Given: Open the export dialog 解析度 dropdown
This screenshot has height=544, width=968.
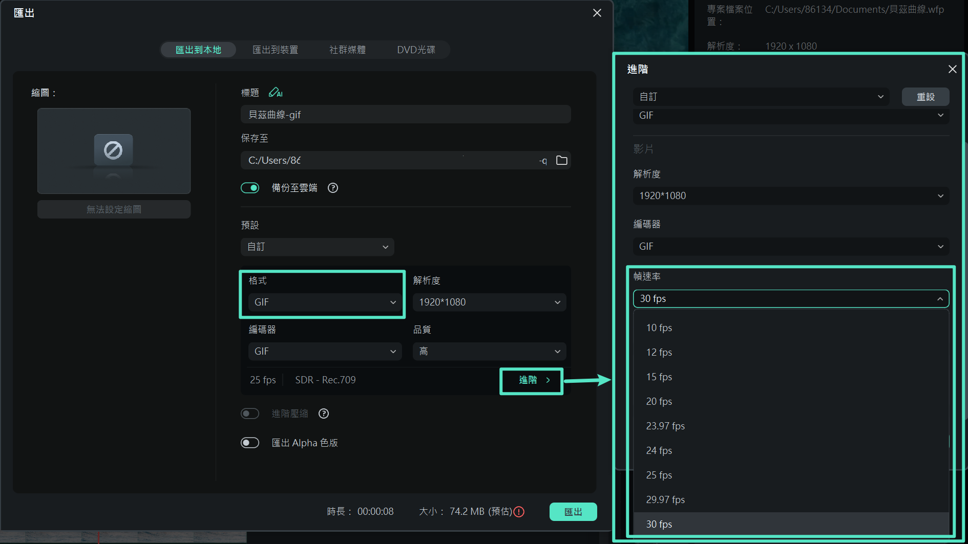Looking at the screenshot, I should click(489, 302).
